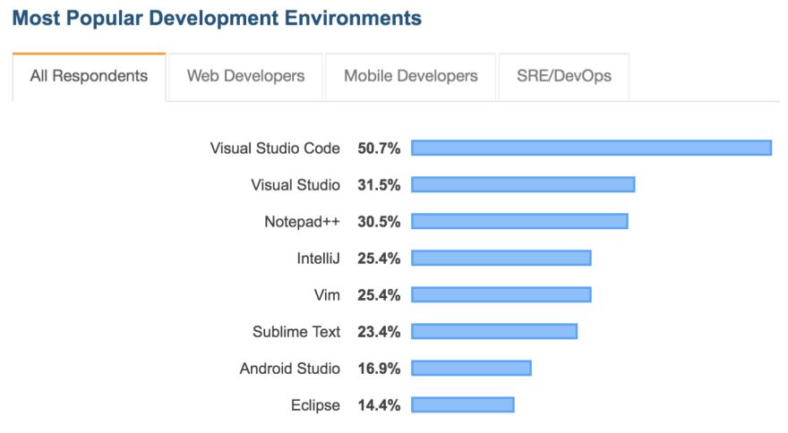Click the Visual Studio 31.5% bar
Viewport: 788px width, 433px height.
(523, 184)
